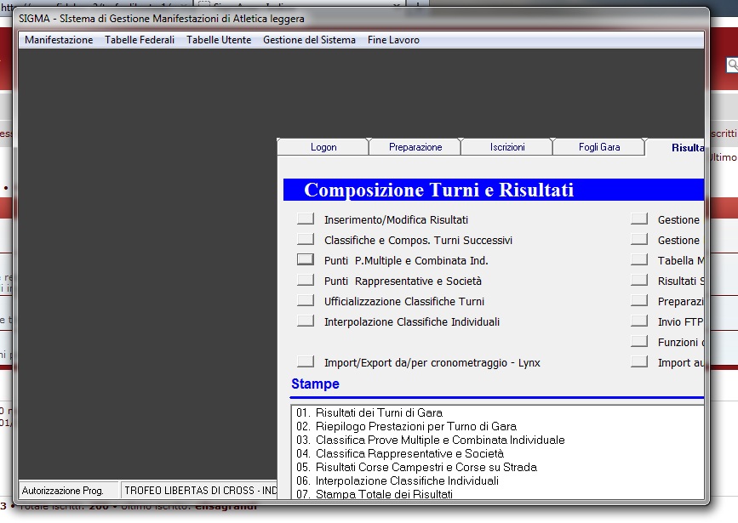Switch to the Preparazione tab
This screenshot has width=738, height=523.
pos(415,147)
